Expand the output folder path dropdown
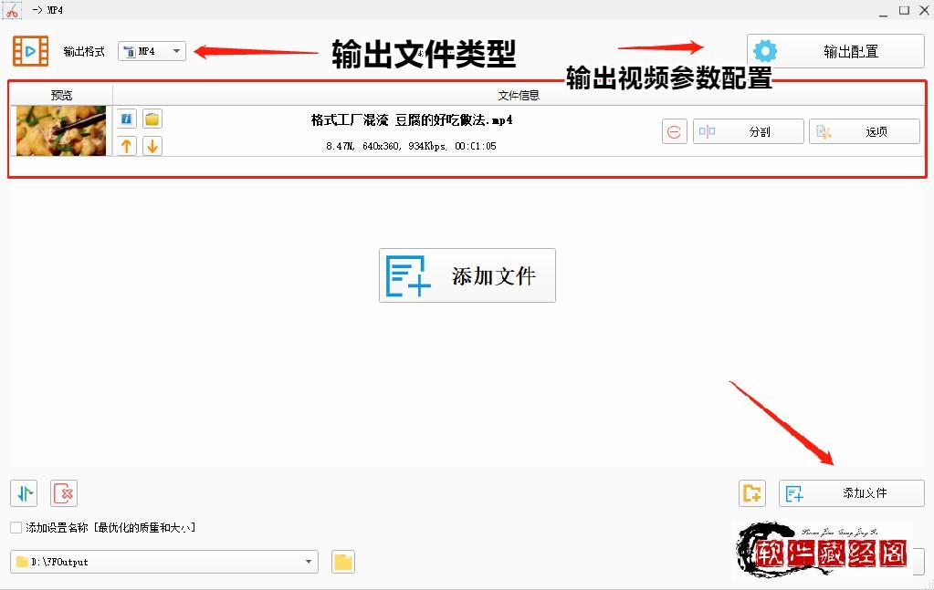The image size is (934, 590). click(309, 562)
